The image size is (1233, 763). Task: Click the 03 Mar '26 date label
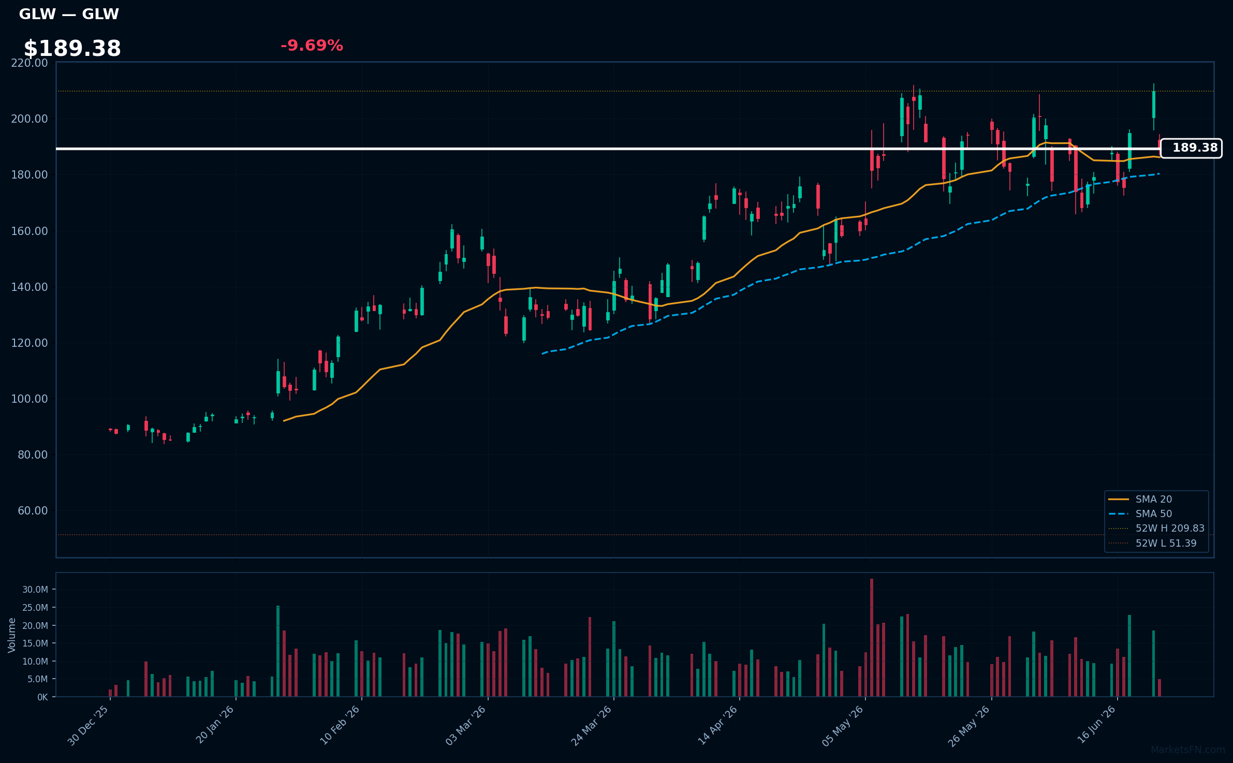466,725
